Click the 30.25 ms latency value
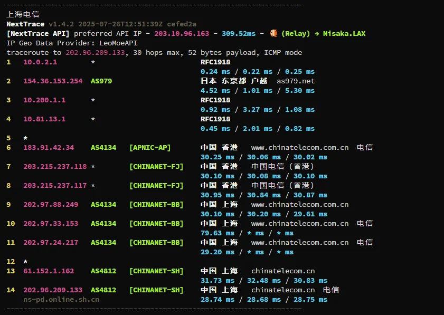 pos(218,157)
